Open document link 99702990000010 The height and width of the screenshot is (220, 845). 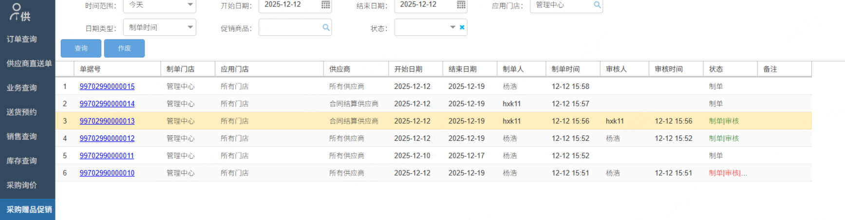click(x=107, y=173)
